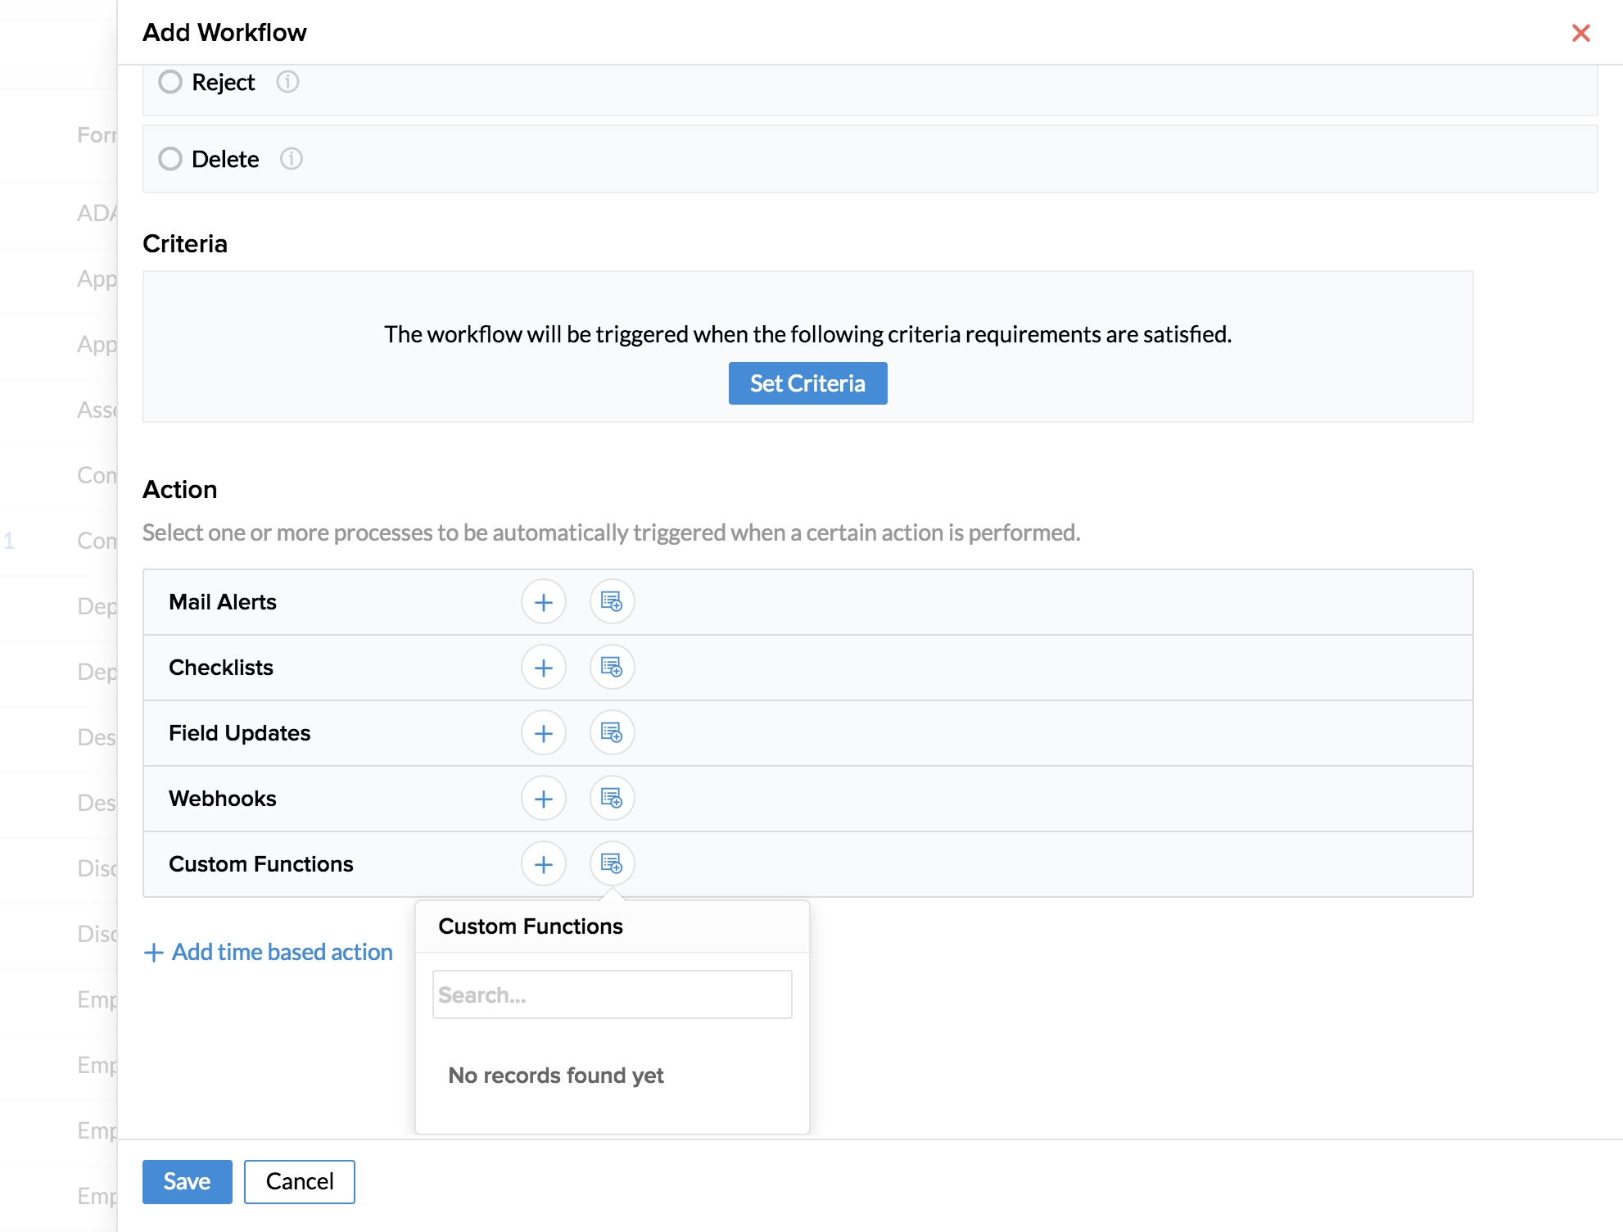This screenshot has height=1232, width=1623.
Task: Show info tooltip next to Reject
Action: [x=287, y=82]
